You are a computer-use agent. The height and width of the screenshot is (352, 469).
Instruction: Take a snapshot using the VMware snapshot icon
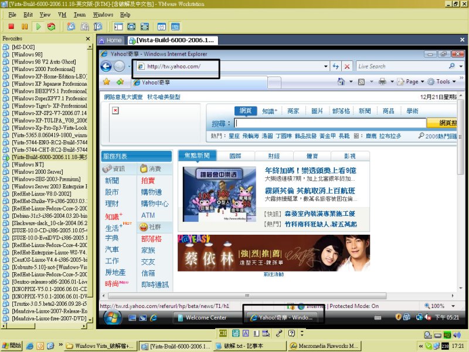[x=71, y=26]
